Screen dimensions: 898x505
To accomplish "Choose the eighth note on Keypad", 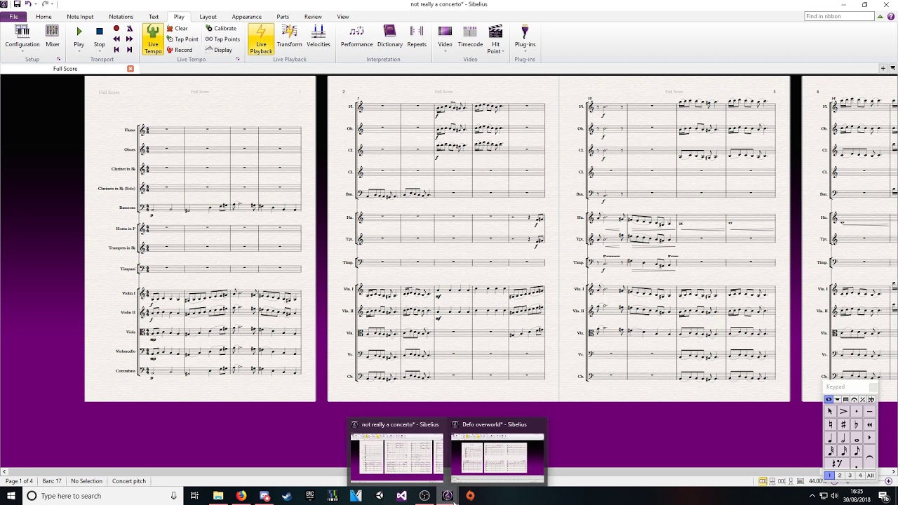I will click(x=856, y=450).
